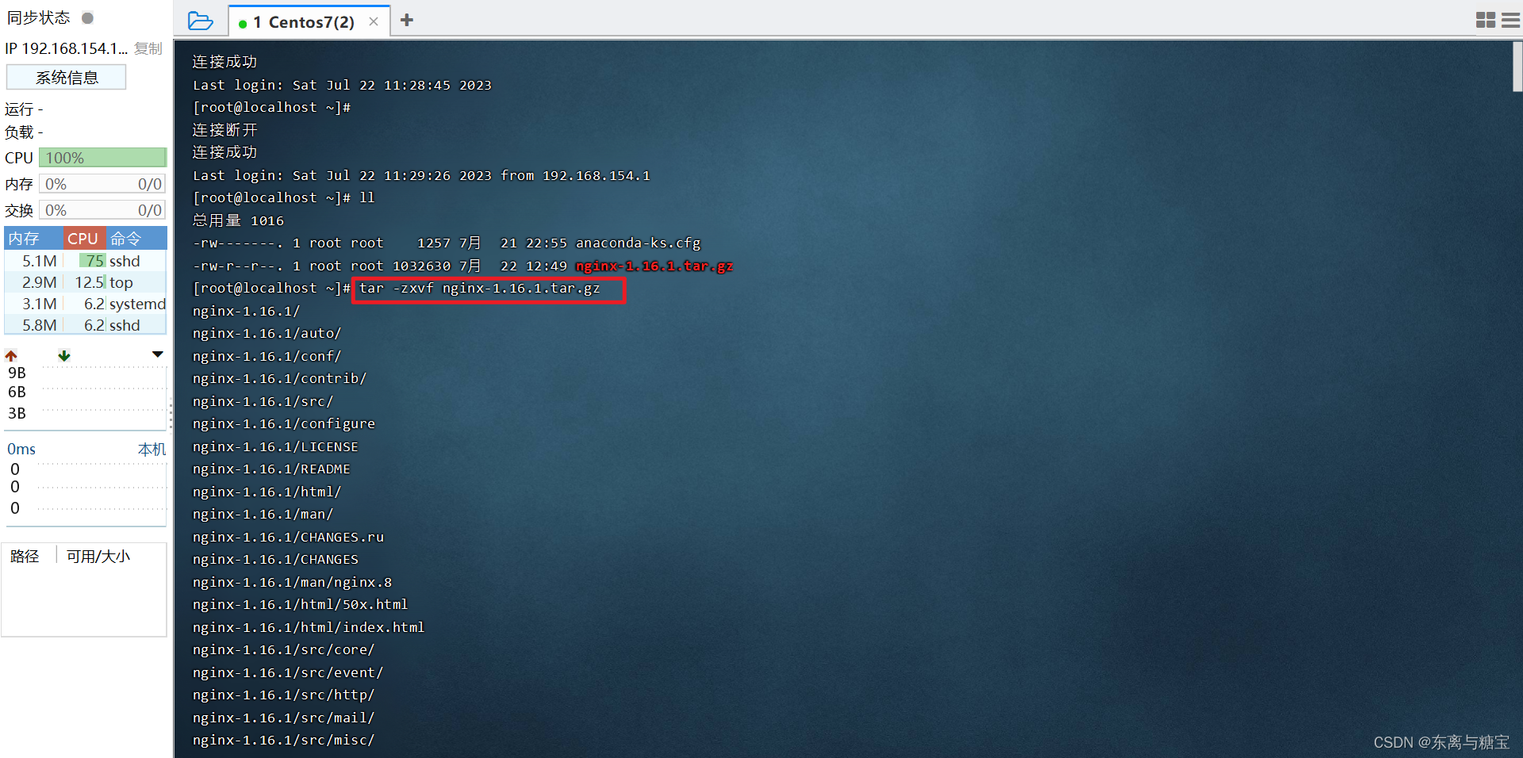Close the Centos7(2) tab
This screenshot has height=758, width=1523.
click(x=374, y=22)
